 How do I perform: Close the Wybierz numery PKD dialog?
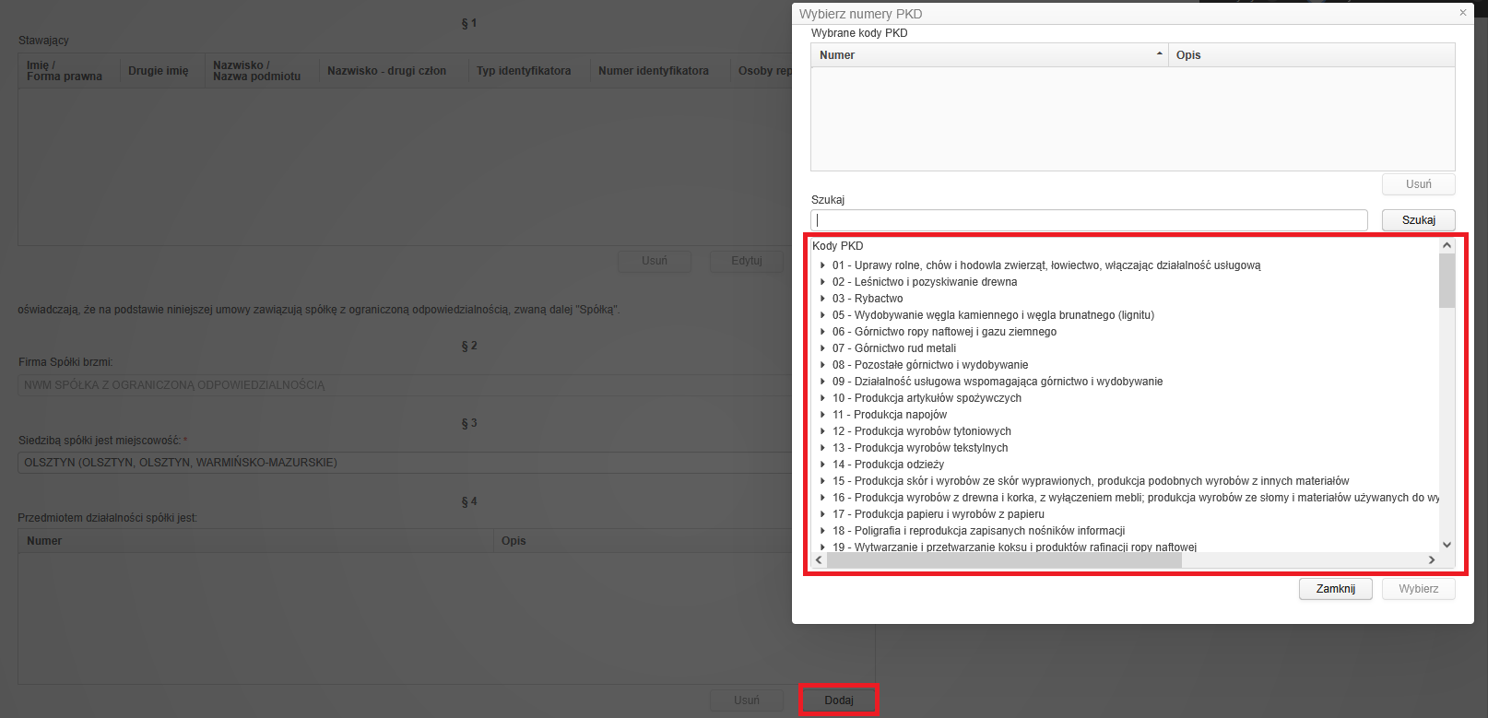point(1462,13)
